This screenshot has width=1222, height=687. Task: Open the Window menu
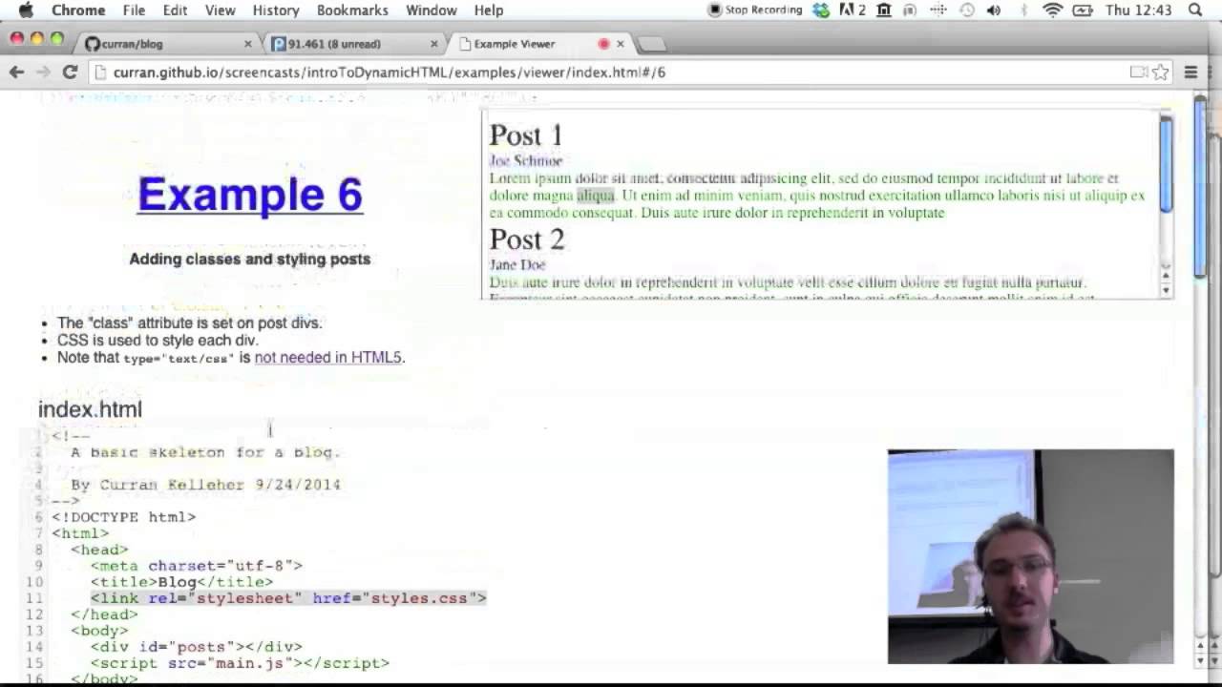point(432,10)
